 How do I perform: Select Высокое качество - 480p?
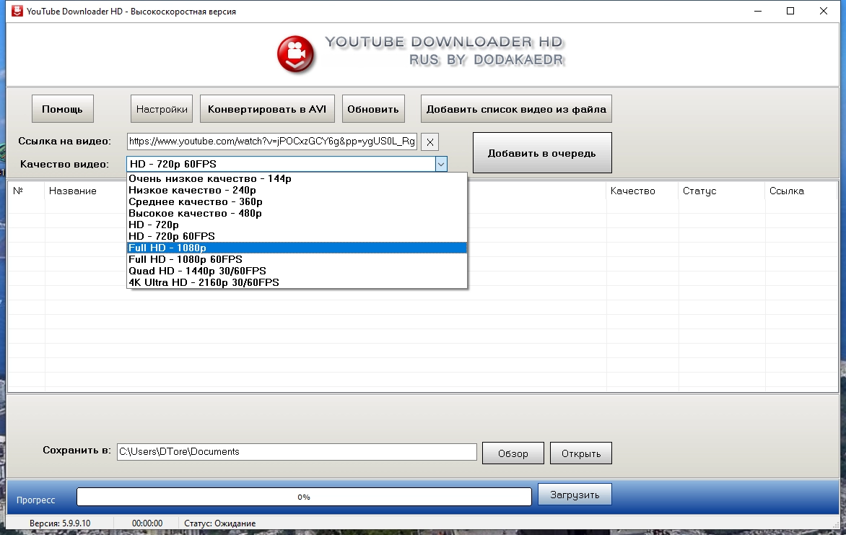[x=297, y=213]
